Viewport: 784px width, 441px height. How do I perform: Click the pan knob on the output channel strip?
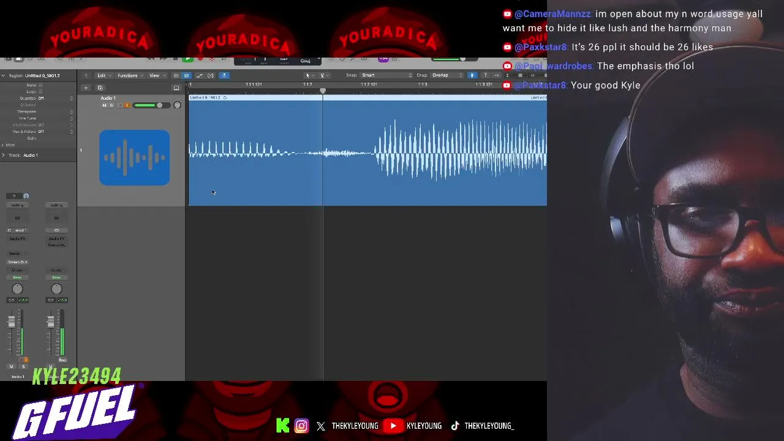(x=56, y=289)
